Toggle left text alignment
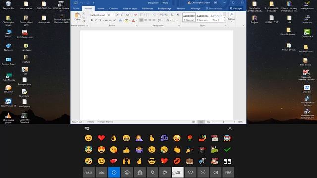 [x=141, y=20]
